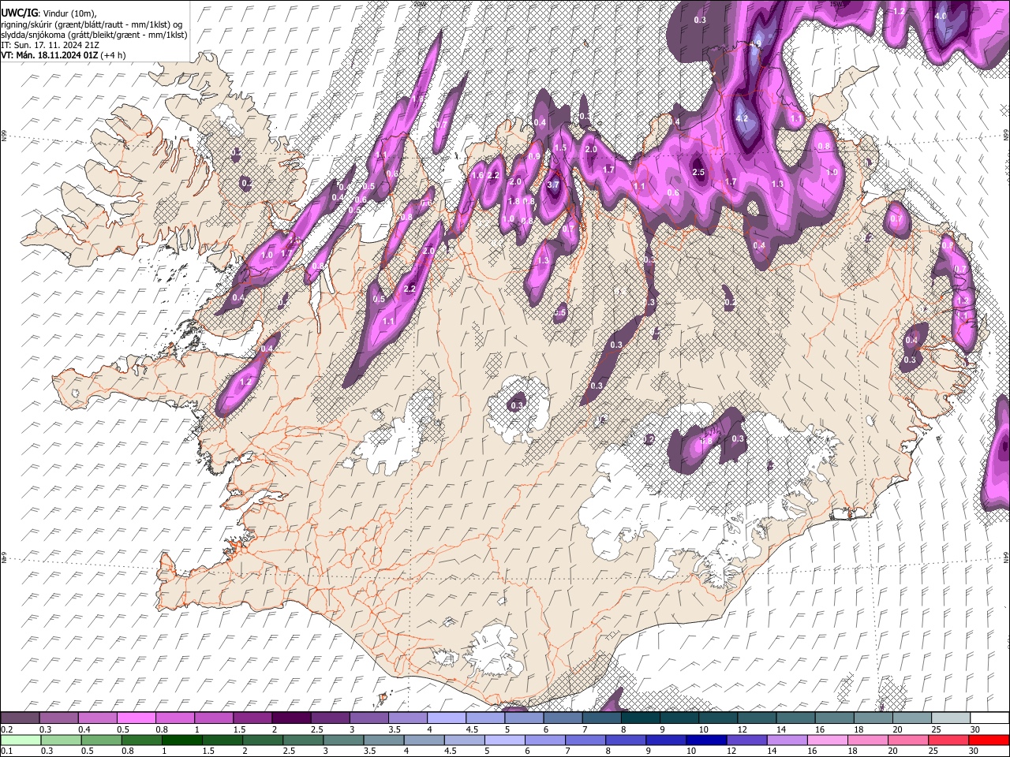Click the 1.6 precipitation value on map
The height and width of the screenshot is (757, 1010).
[477, 175]
